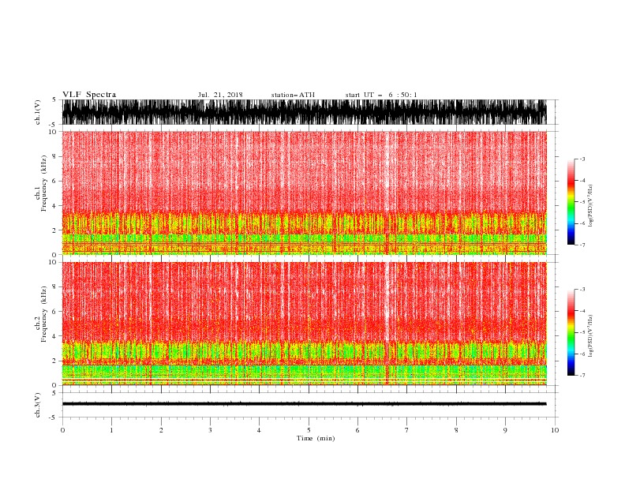Click time axis tick label "9"
Image resolution: width=625 pixels, height=483 pixels.
505,430
